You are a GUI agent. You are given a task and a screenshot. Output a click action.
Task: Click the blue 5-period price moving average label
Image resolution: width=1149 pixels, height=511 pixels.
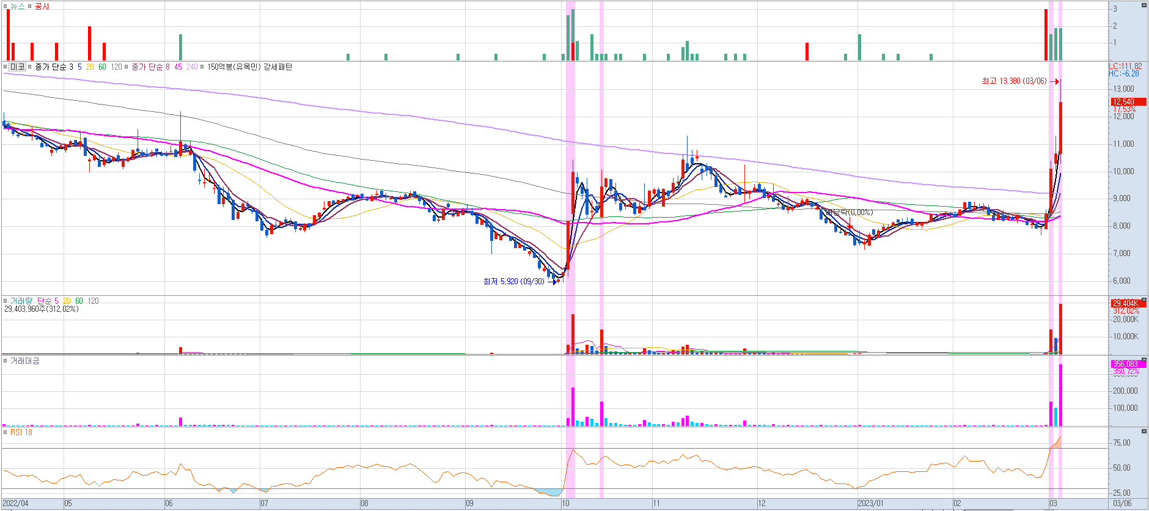pyautogui.click(x=79, y=67)
